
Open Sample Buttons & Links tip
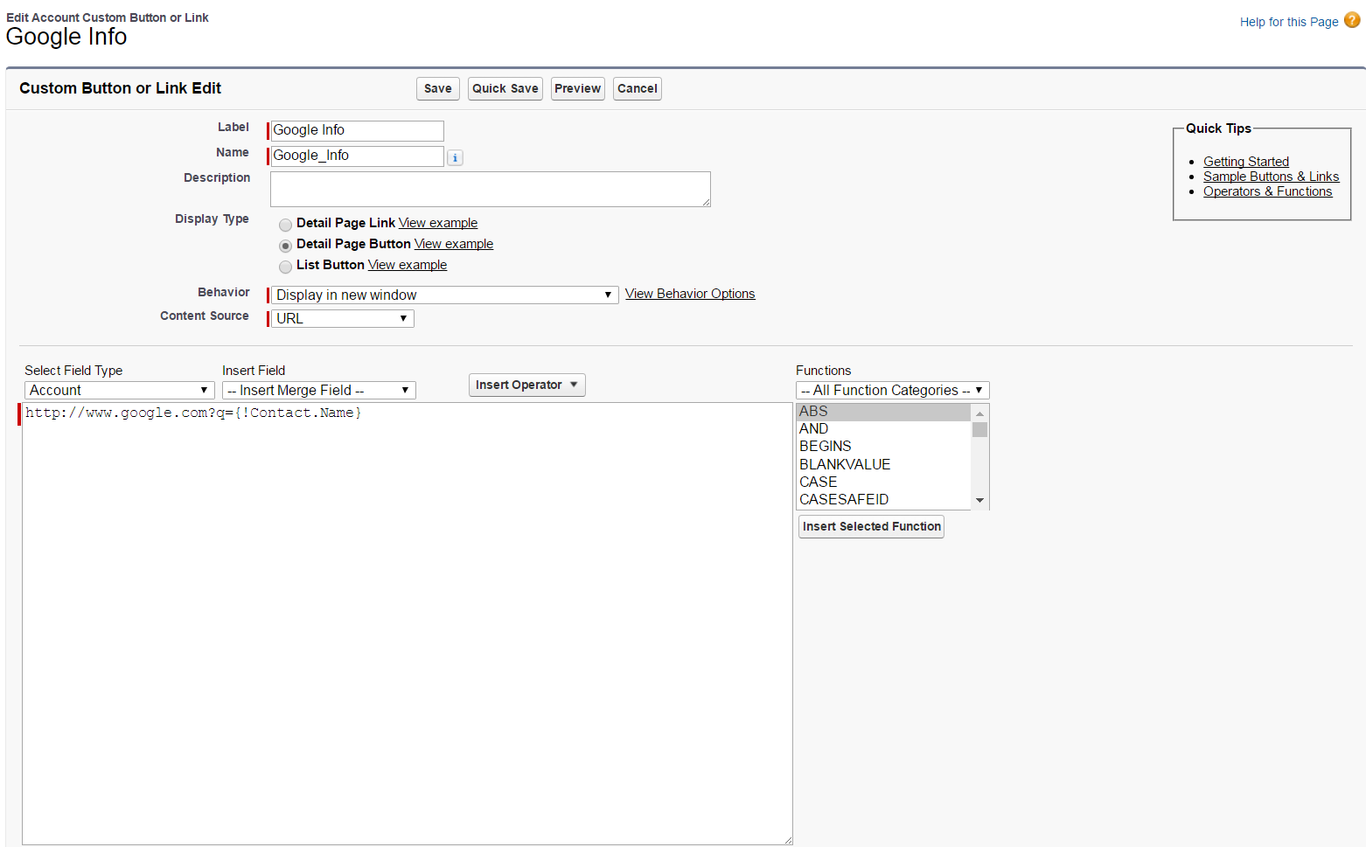click(1271, 177)
